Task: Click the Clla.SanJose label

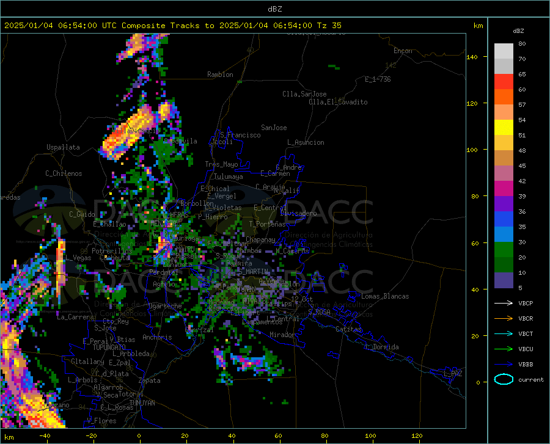Action: click(x=304, y=94)
